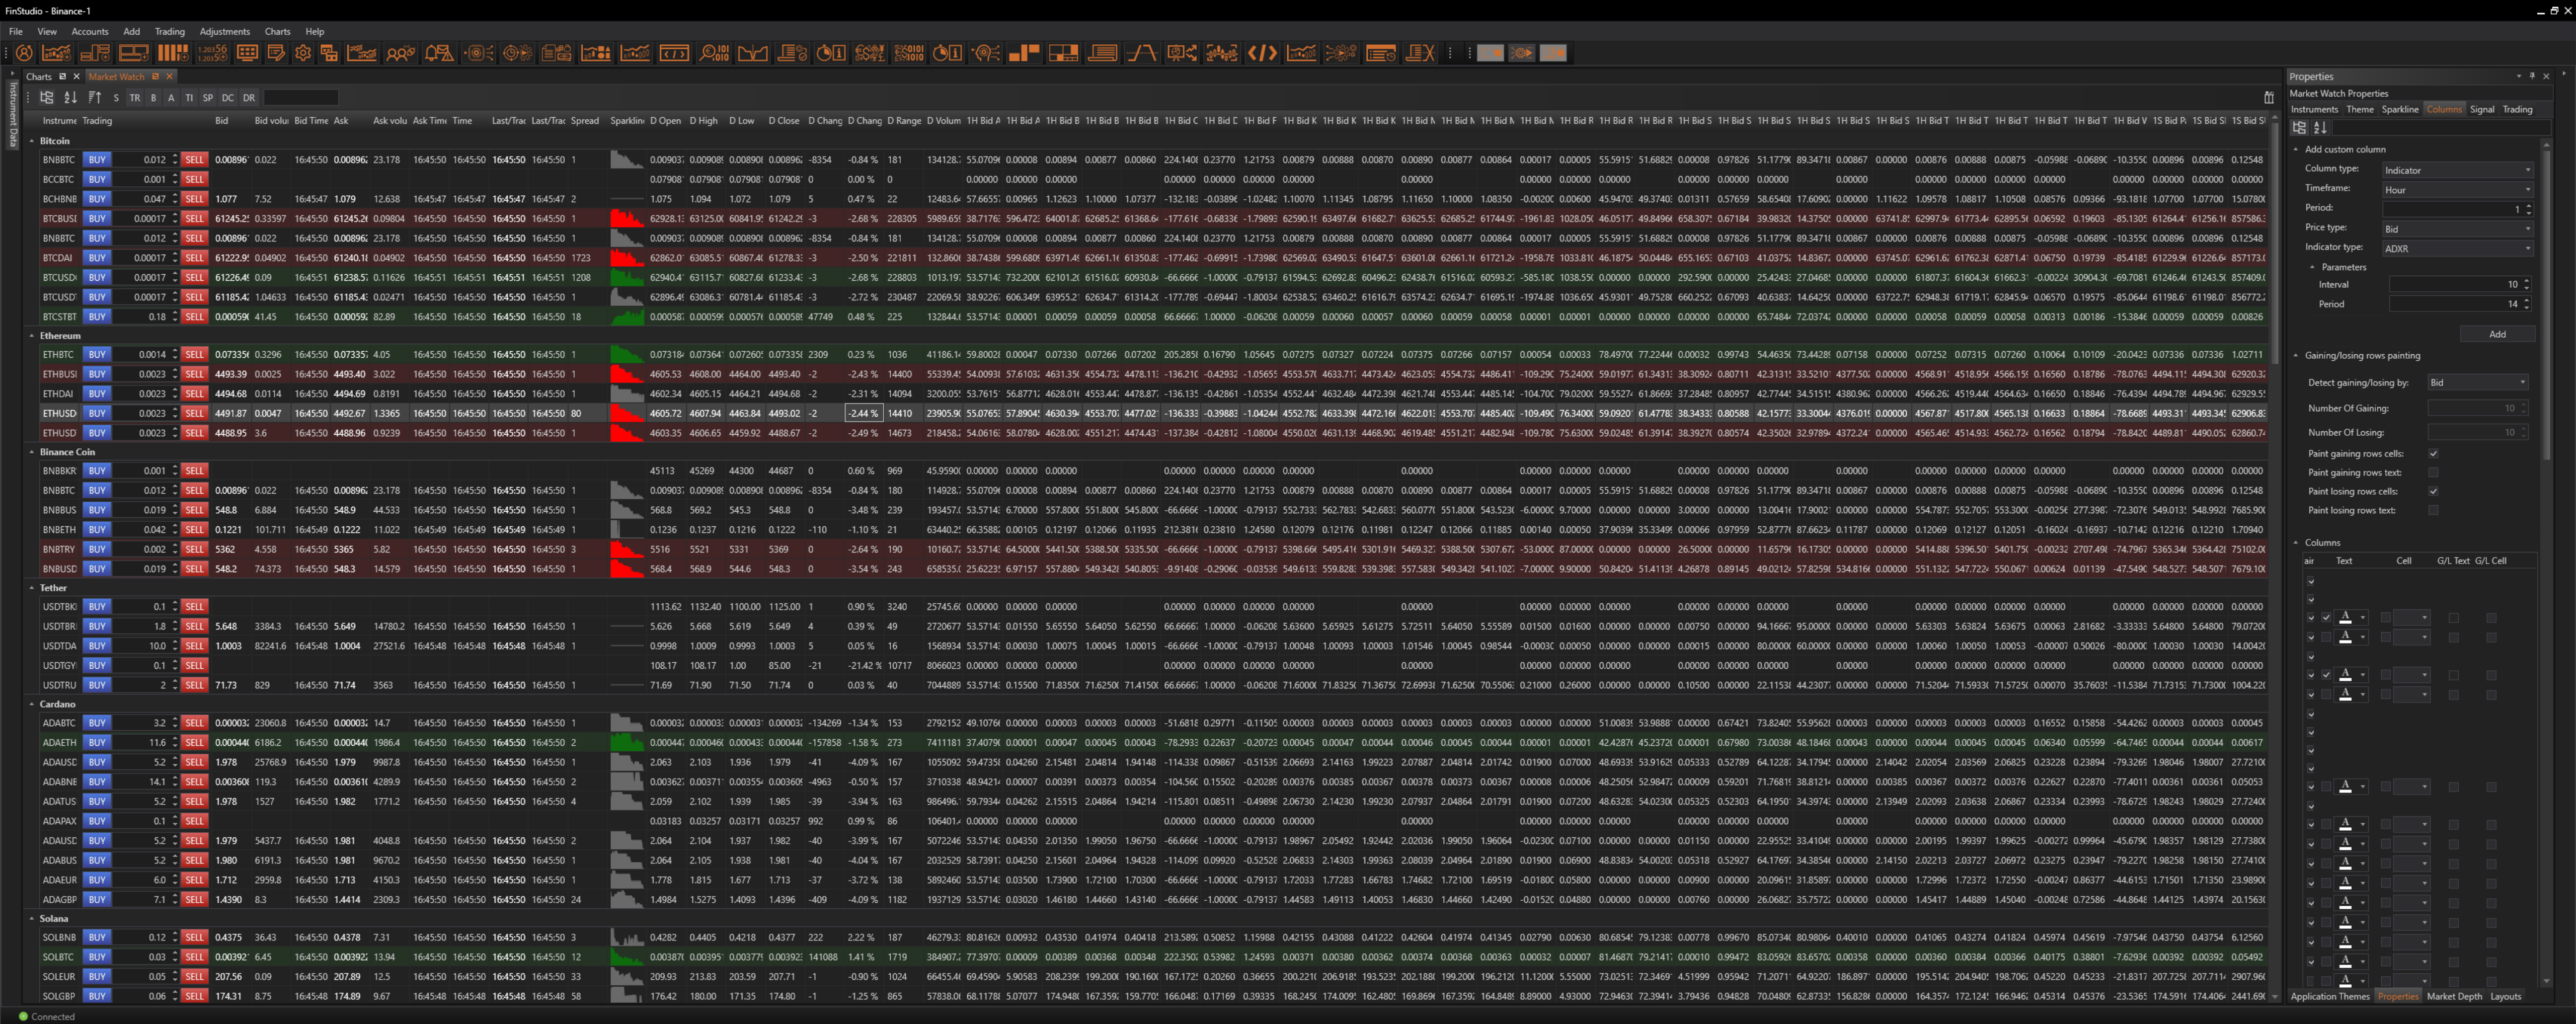Viewport: 2576px width, 1024px height.
Task: Open the Indicator type ADXR dropdown
Action: point(2457,249)
